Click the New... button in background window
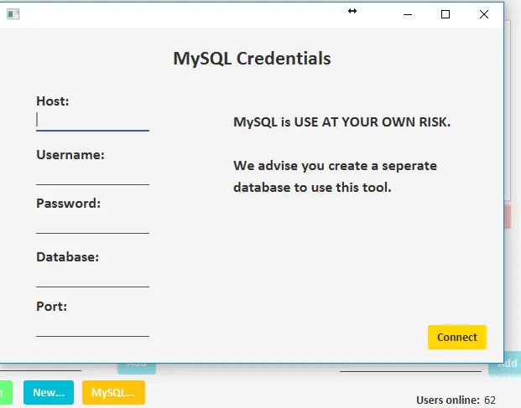 click(49, 392)
